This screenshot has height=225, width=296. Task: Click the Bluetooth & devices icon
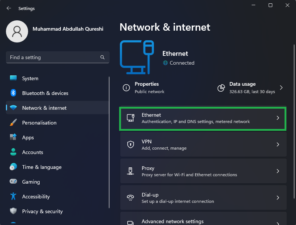point(13,93)
